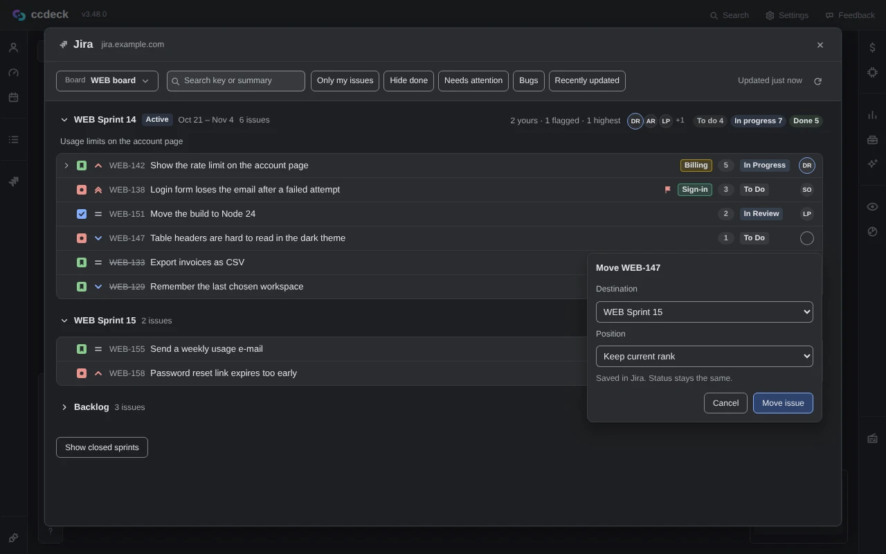This screenshot has width=886, height=554.
Task: Click the CPU chip icon in the right sidebar
Action: tap(872, 72)
